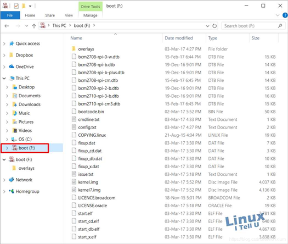
Task: Click This PC in the breadcrumb
Action: [x=59, y=26]
